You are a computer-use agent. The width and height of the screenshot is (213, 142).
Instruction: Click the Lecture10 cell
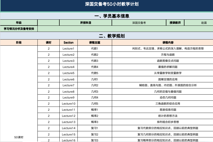69,104
